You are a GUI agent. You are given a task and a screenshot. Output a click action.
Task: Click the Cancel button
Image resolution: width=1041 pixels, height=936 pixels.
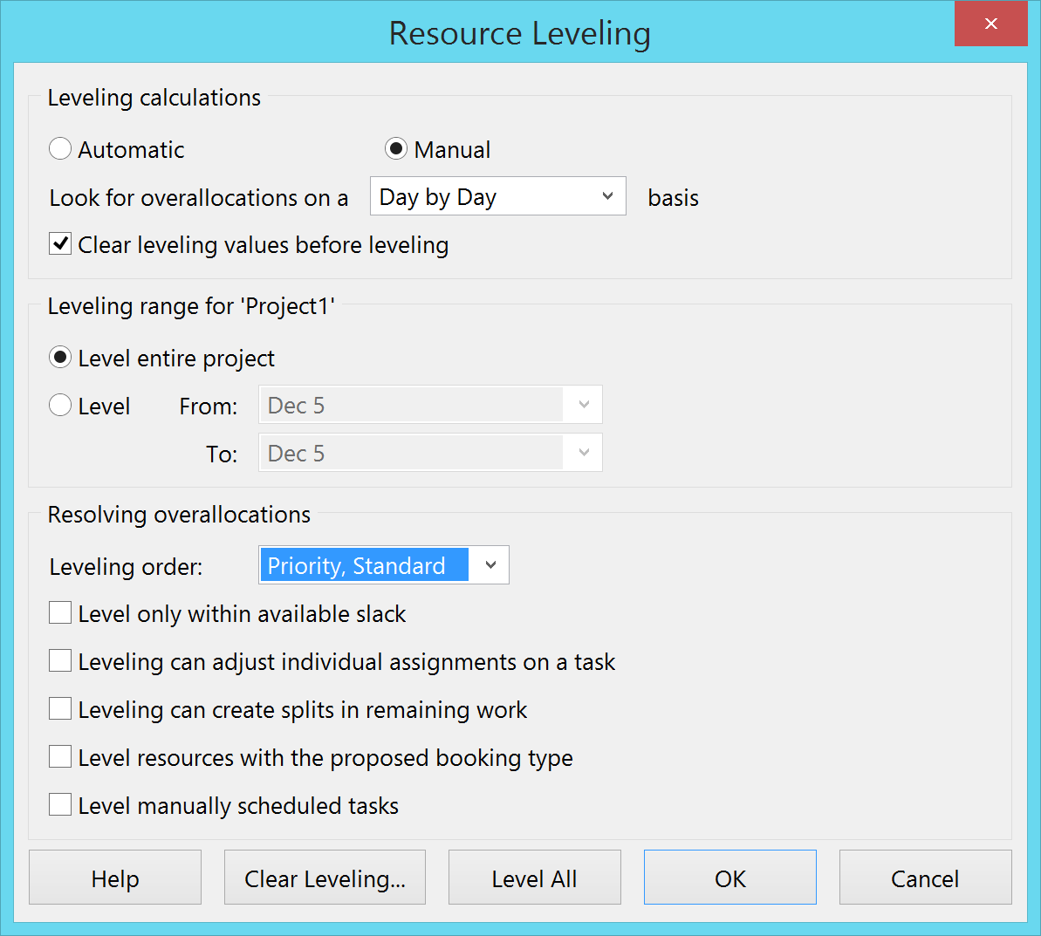[926, 878]
